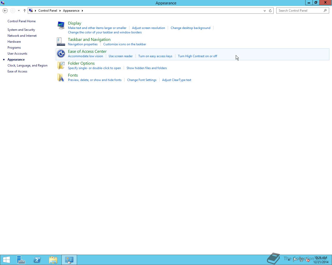Image resolution: width=332 pixels, height=265 pixels.
Task: Open Clock, Language, and Region category
Action: tap(27, 65)
